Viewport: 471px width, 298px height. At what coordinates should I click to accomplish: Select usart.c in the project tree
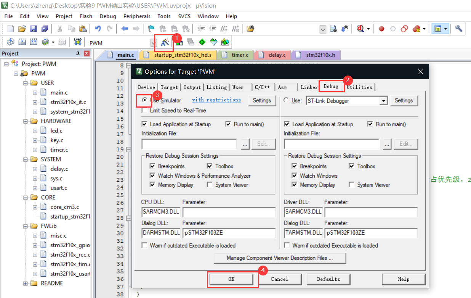[x=59, y=188]
